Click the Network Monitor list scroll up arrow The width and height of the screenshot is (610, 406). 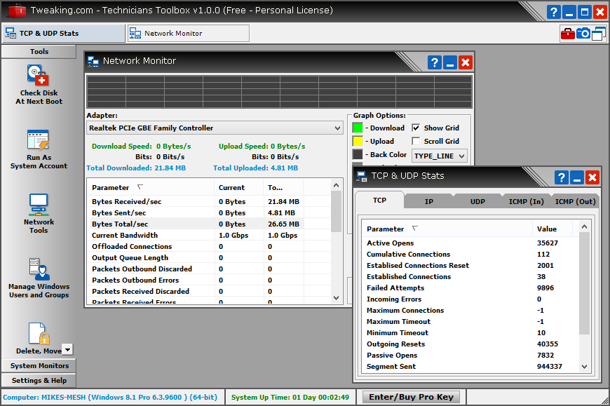click(337, 186)
